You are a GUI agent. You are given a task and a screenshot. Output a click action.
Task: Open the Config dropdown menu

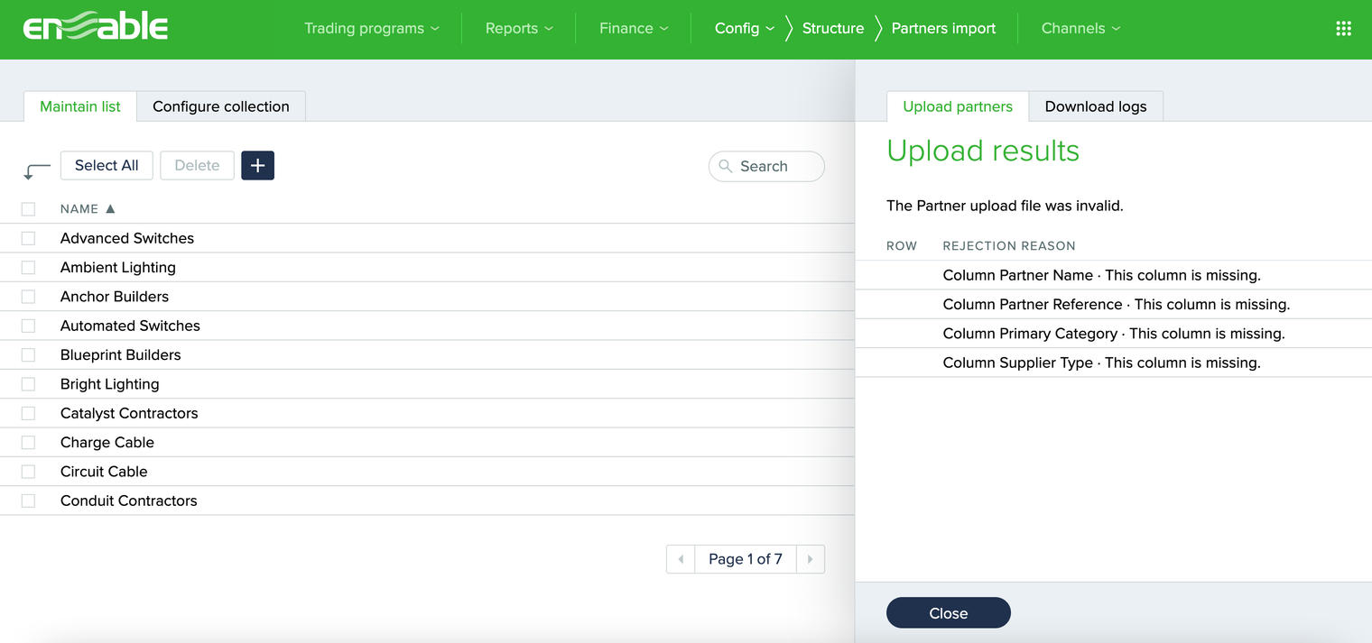[x=745, y=28]
